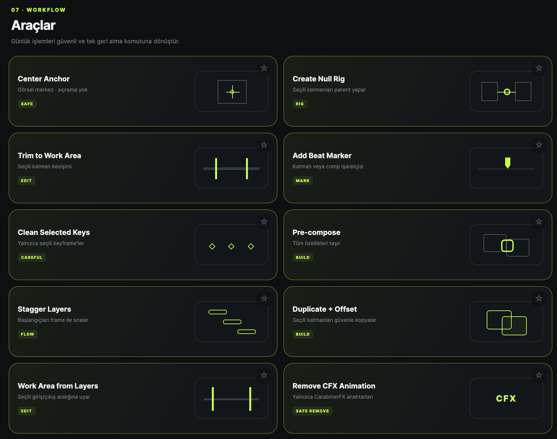
Task: Click the FLOW tag badge
Action: tap(28, 334)
